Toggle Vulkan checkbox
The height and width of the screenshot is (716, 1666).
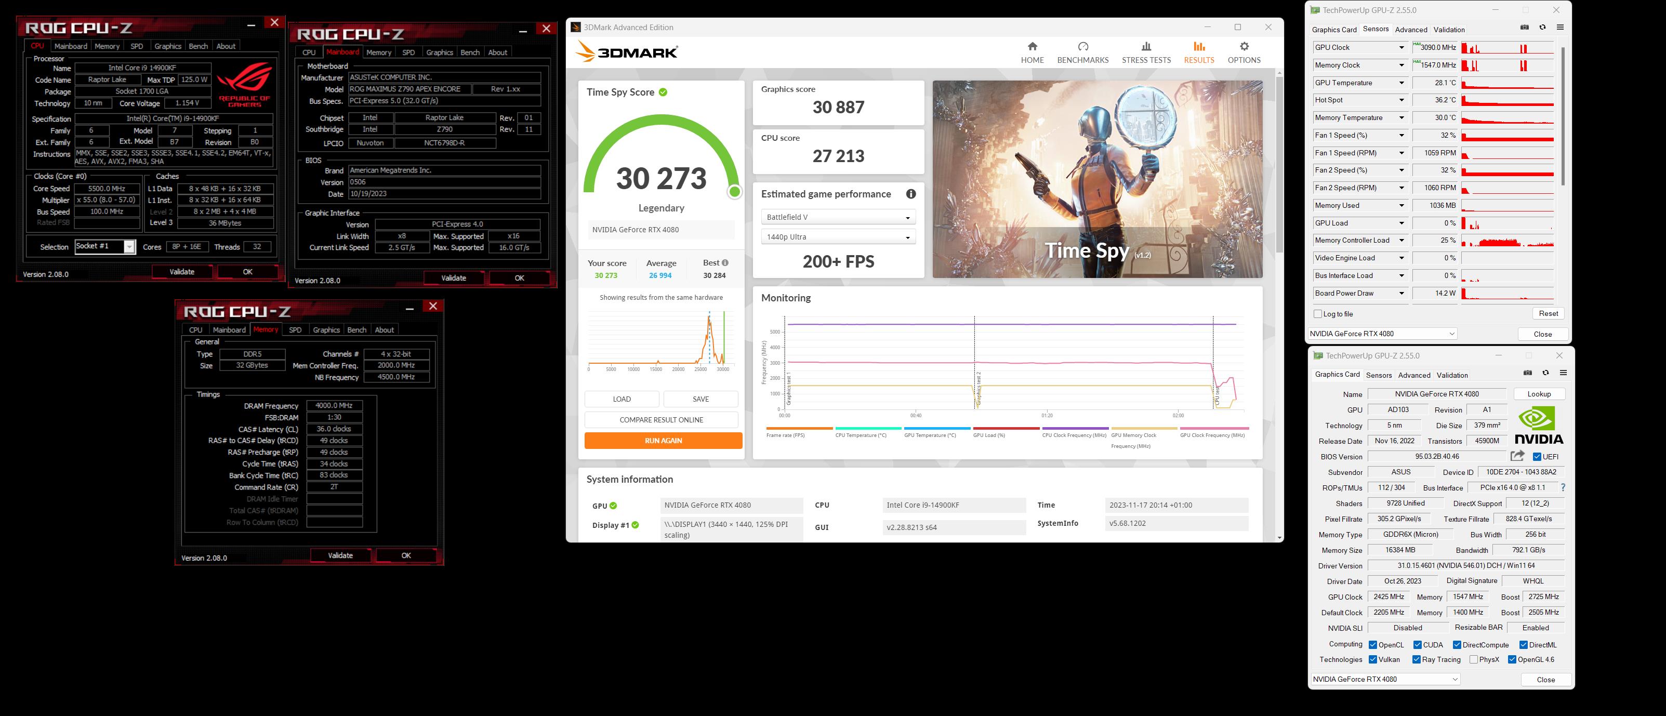click(x=1372, y=660)
